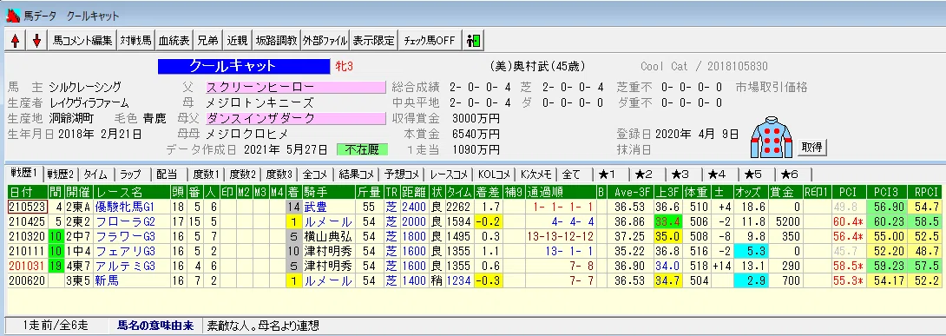
Task: Open race アルテミG3 entry
Action: (x=132, y=266)
